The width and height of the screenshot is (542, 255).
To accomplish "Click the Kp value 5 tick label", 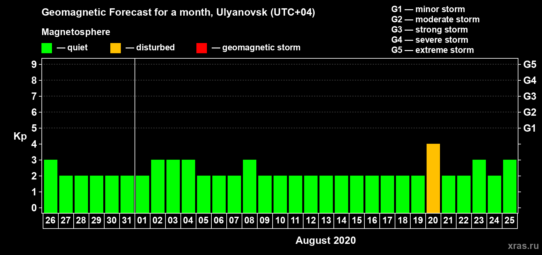I will point(34,128).
